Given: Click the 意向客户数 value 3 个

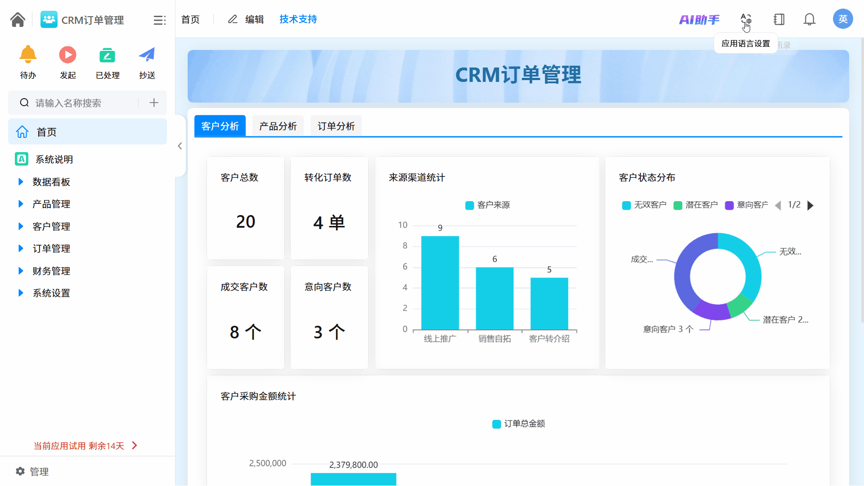Looking at the screenshot, I should 329,332.
